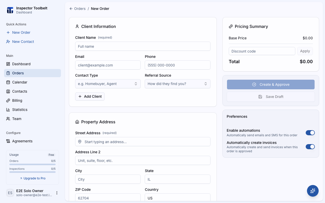Image resolution: width=325 pixels, height=203 pixels.
Task: Open the Referral Source dropdown
Action: coord(177,84)
